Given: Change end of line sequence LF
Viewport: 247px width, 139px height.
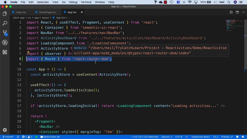Looking at the screenshot, I should point(187,137).
